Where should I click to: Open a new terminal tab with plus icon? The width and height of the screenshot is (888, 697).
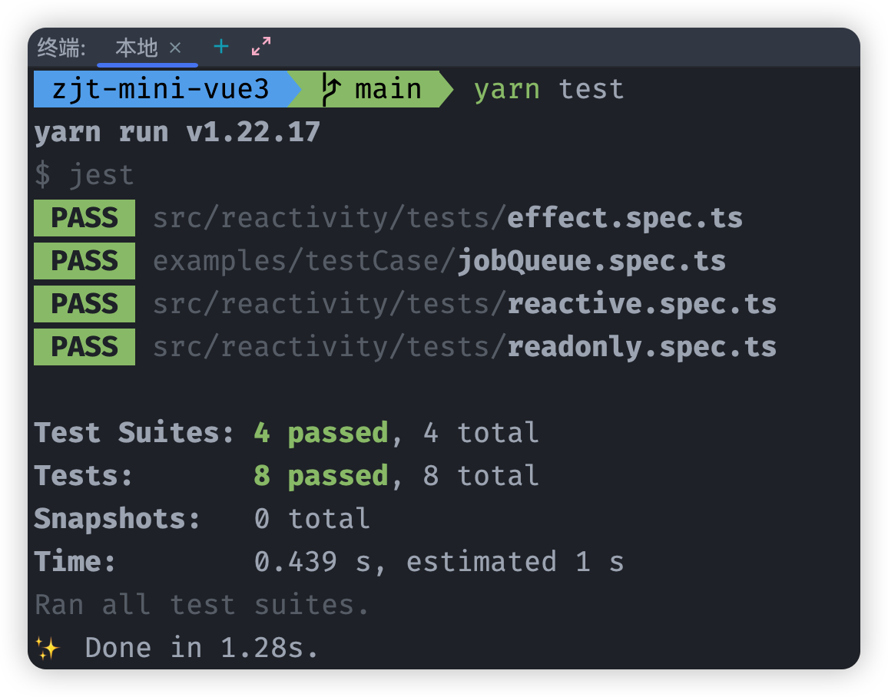tap(221, 46)
